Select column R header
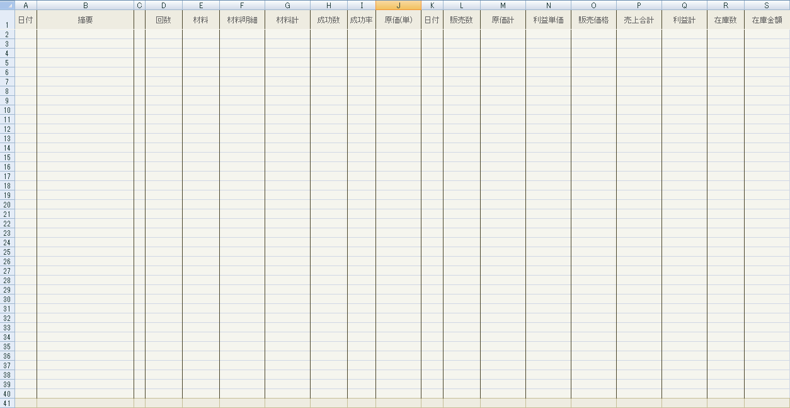790x408 pixels. point(726,5)
